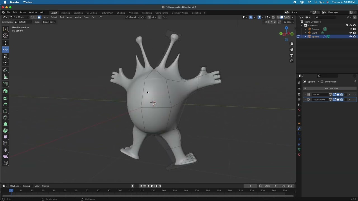Hide Light in viewport via eye icon

[x=350, y=33]
